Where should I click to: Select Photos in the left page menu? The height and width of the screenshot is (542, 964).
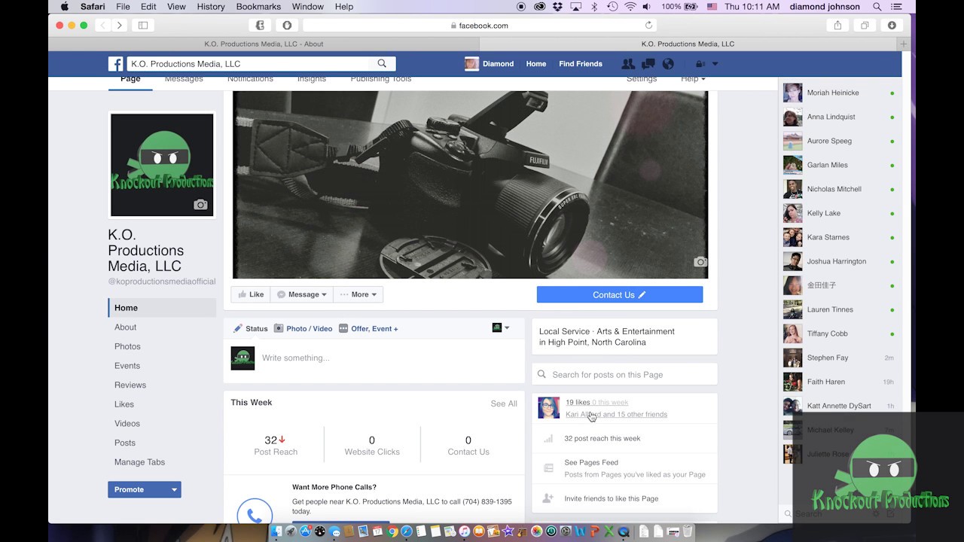(x=127, y=346)
